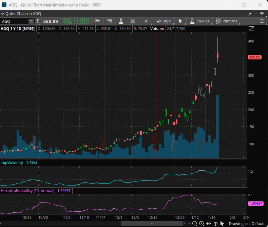Click the flask studies shortcut icon
Screen dimensions: 268x227
pyautogui.click(x=121, y=21)
